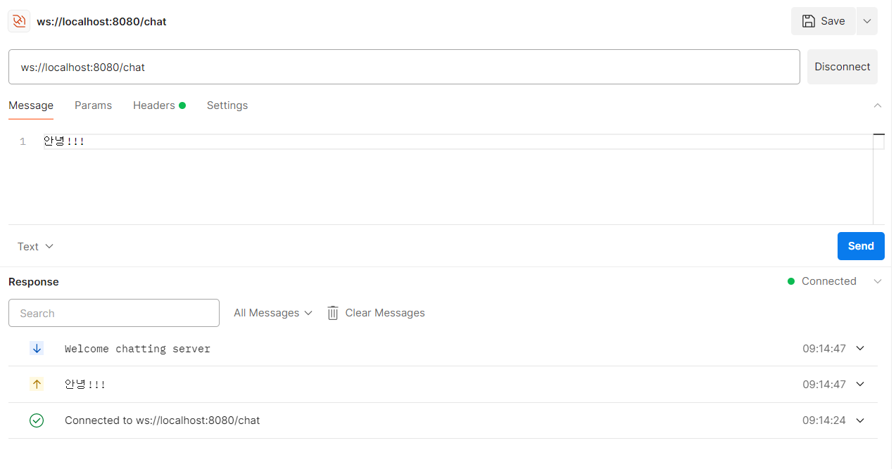The height and width of the screenshot is (469, 896).
Task: Click the Welcome chatting server text
Action: [x=137, y=349]
